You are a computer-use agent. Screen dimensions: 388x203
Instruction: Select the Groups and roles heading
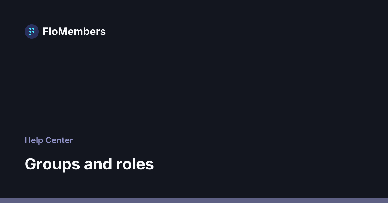pyautogui.click(x=89, y=164)
